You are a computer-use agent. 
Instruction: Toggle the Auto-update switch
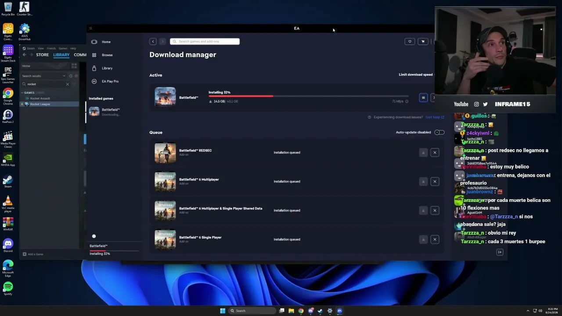pyautogui.click(x=439, y=132)
